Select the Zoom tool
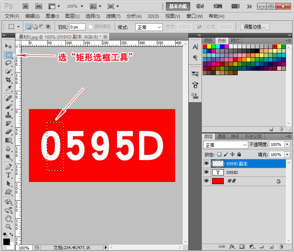The height and width of the screenshot is (252, 294). pos(8,227)
